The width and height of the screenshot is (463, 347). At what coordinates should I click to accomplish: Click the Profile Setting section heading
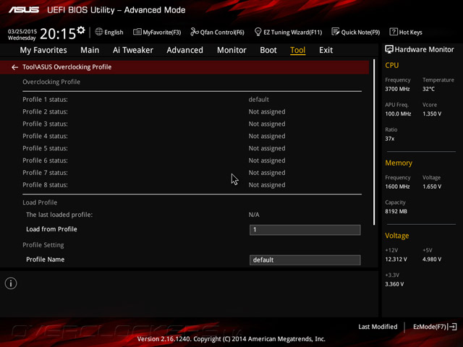(43, 245)
